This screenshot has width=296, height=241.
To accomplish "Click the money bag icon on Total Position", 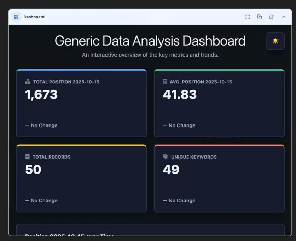I will point(28,82).
